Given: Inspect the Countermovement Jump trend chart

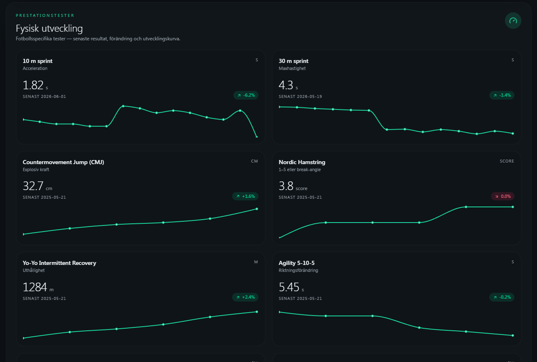Looking at the screenshot, I should [140, 221].
